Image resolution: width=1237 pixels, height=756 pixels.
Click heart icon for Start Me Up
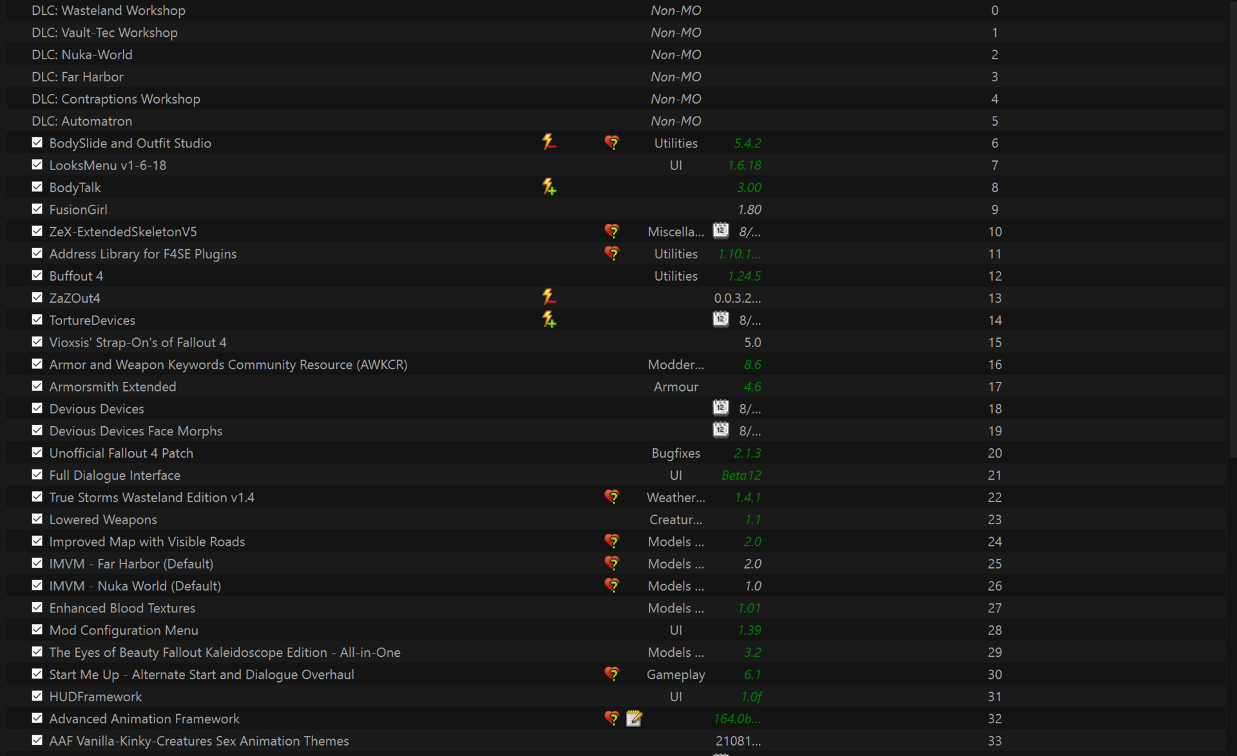tap(612, 674)
